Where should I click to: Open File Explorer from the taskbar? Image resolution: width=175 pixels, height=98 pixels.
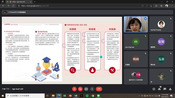(53, 96)
